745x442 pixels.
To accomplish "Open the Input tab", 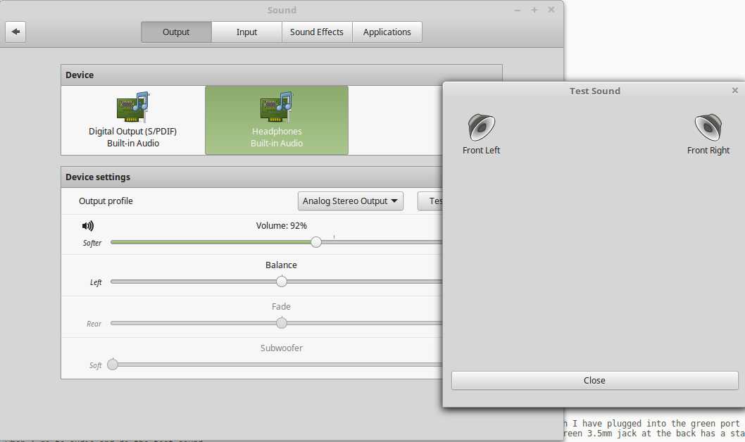I will (x=246, y=32).
